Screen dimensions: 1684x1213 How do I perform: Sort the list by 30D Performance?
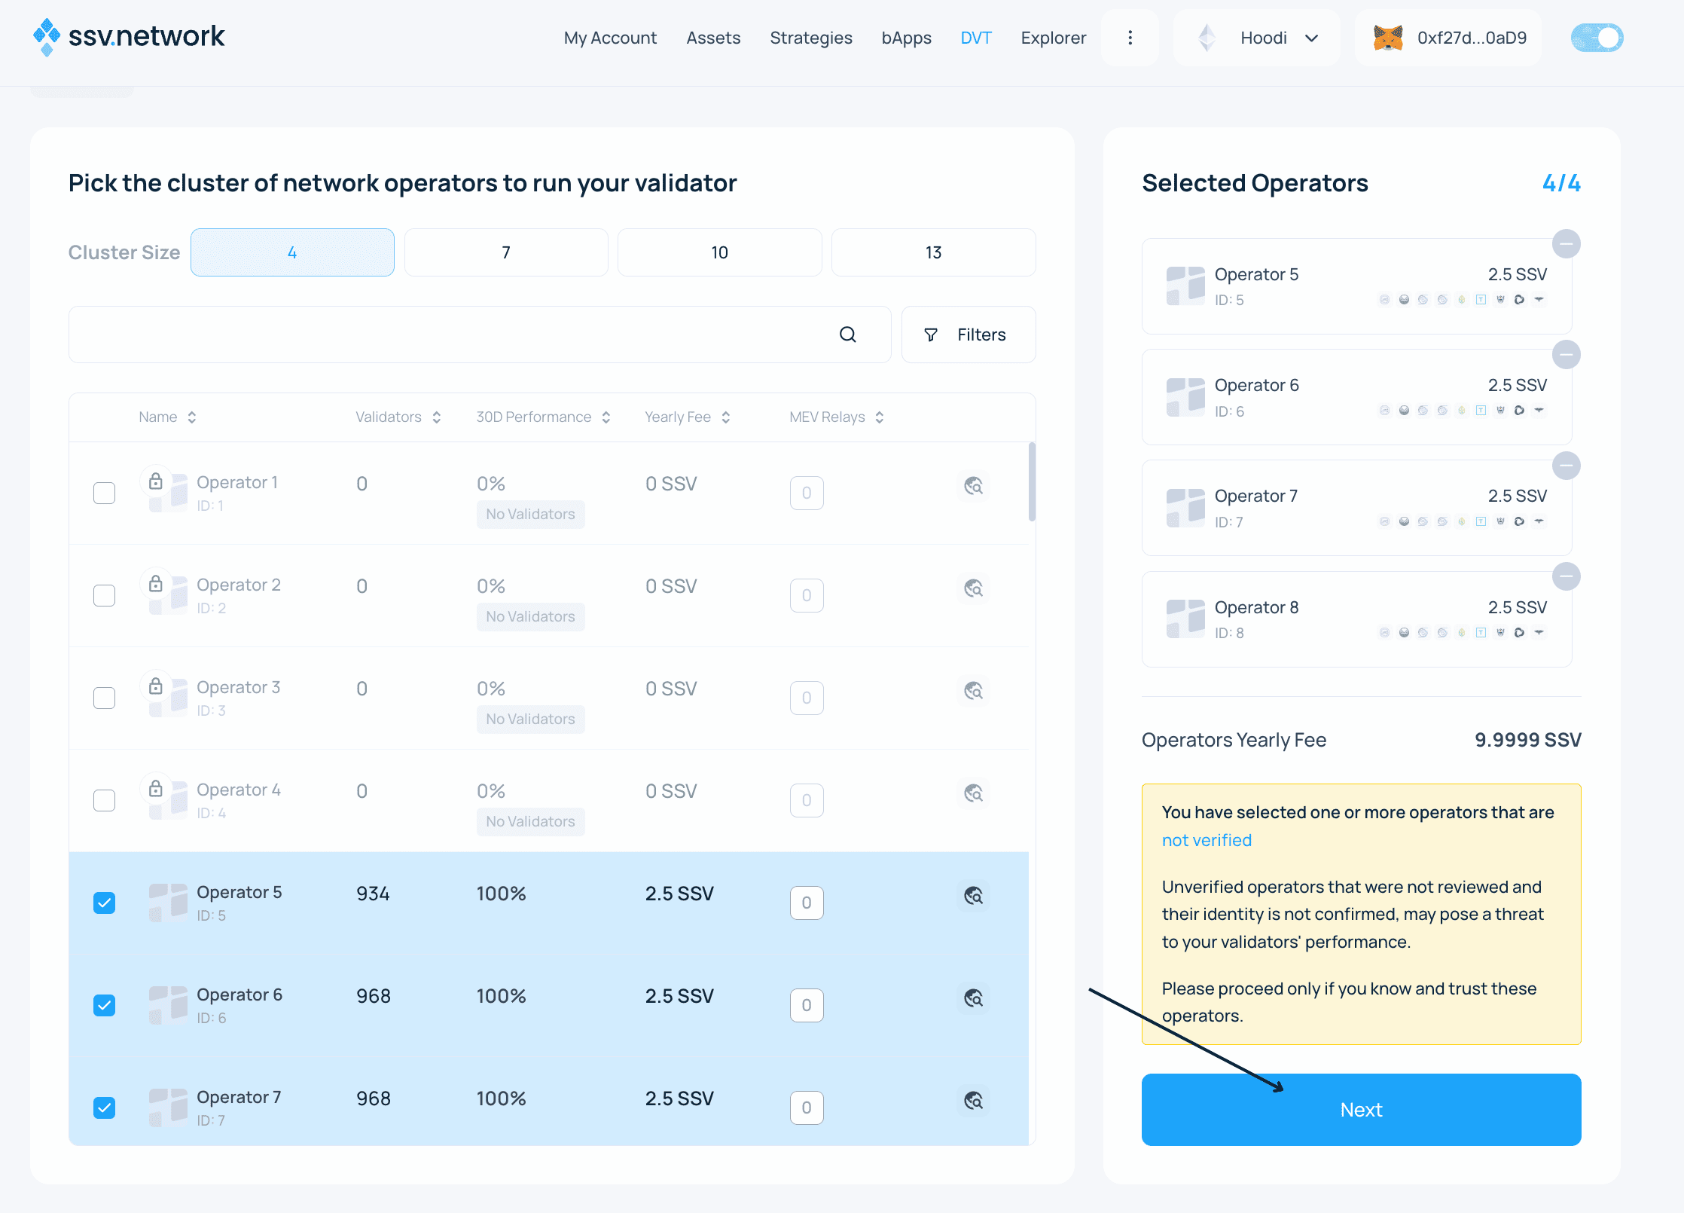coord(542,417)
